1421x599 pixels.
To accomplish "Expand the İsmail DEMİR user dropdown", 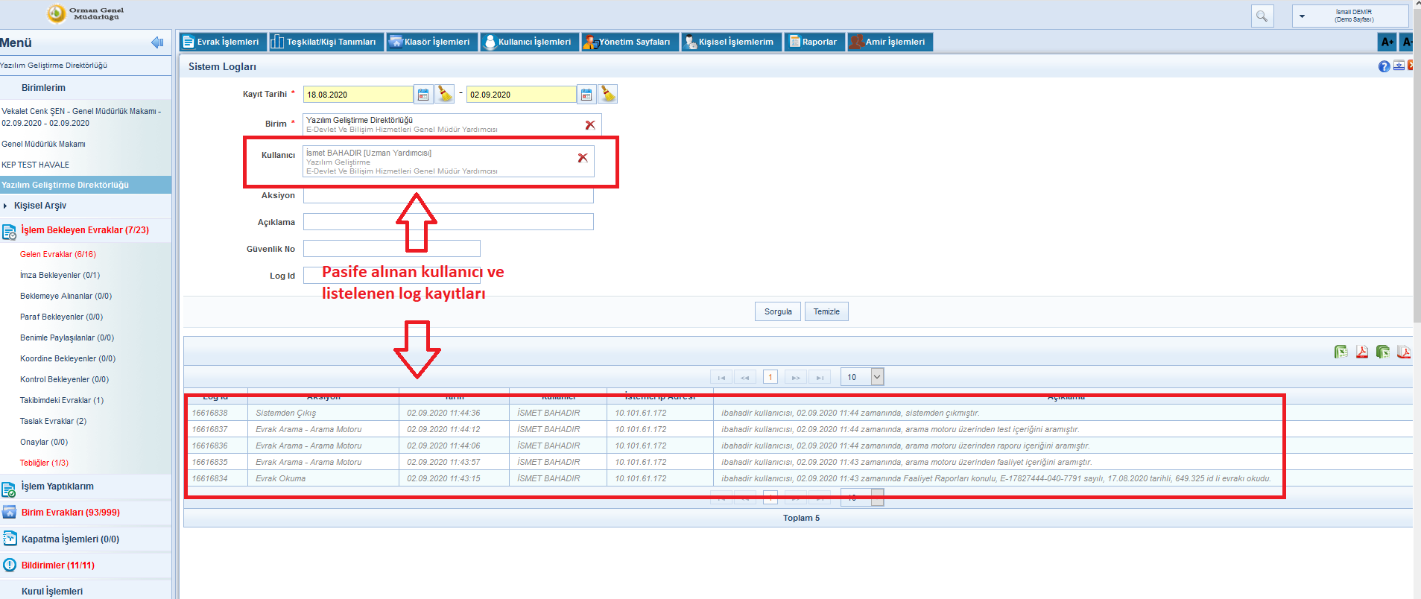I will pyautogui.click(x=1302, y=16).
